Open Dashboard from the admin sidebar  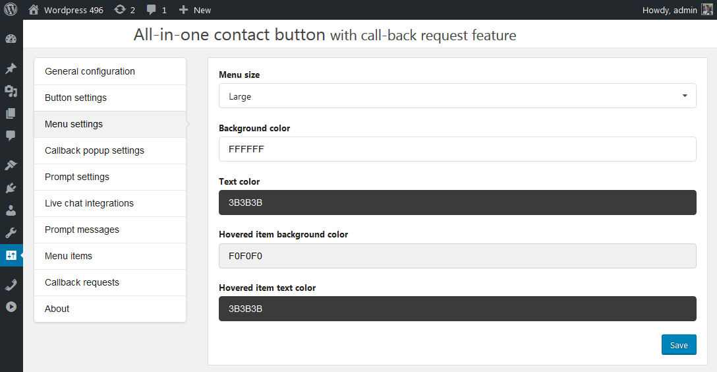[11, 39]
